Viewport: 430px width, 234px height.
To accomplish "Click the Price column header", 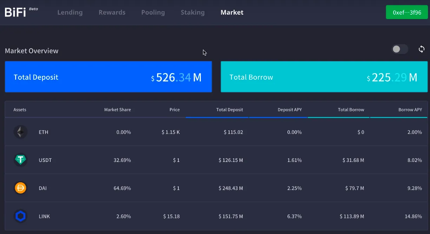I will point(174,110).
